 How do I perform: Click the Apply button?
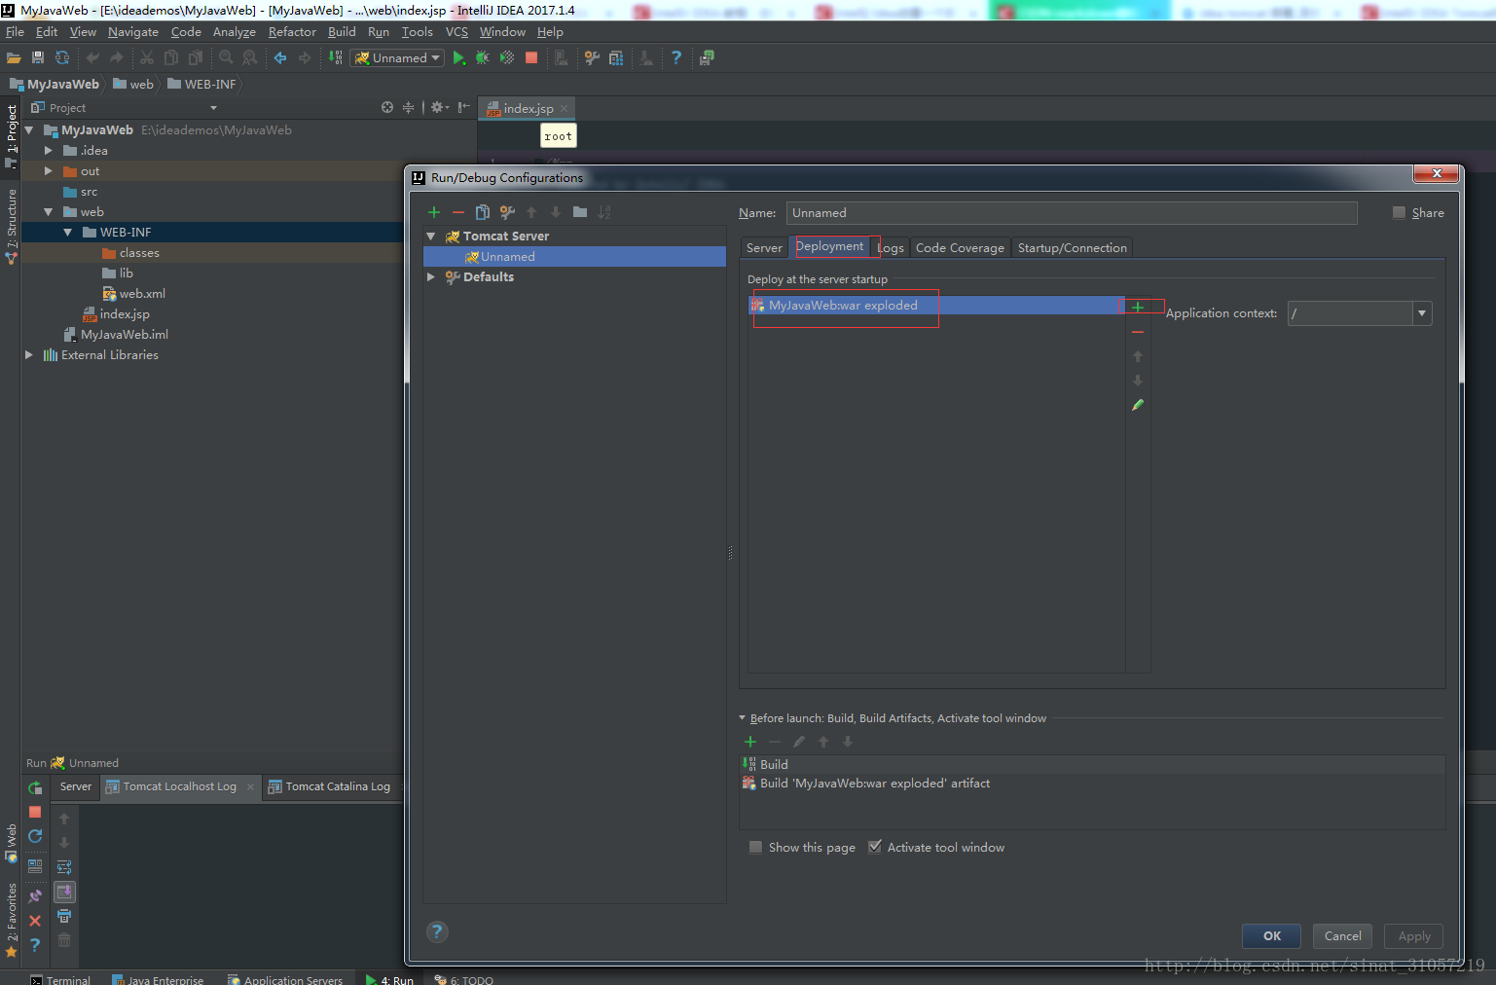[x=1414, y=935]
